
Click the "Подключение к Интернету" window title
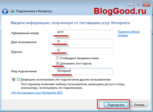point(34,11)
